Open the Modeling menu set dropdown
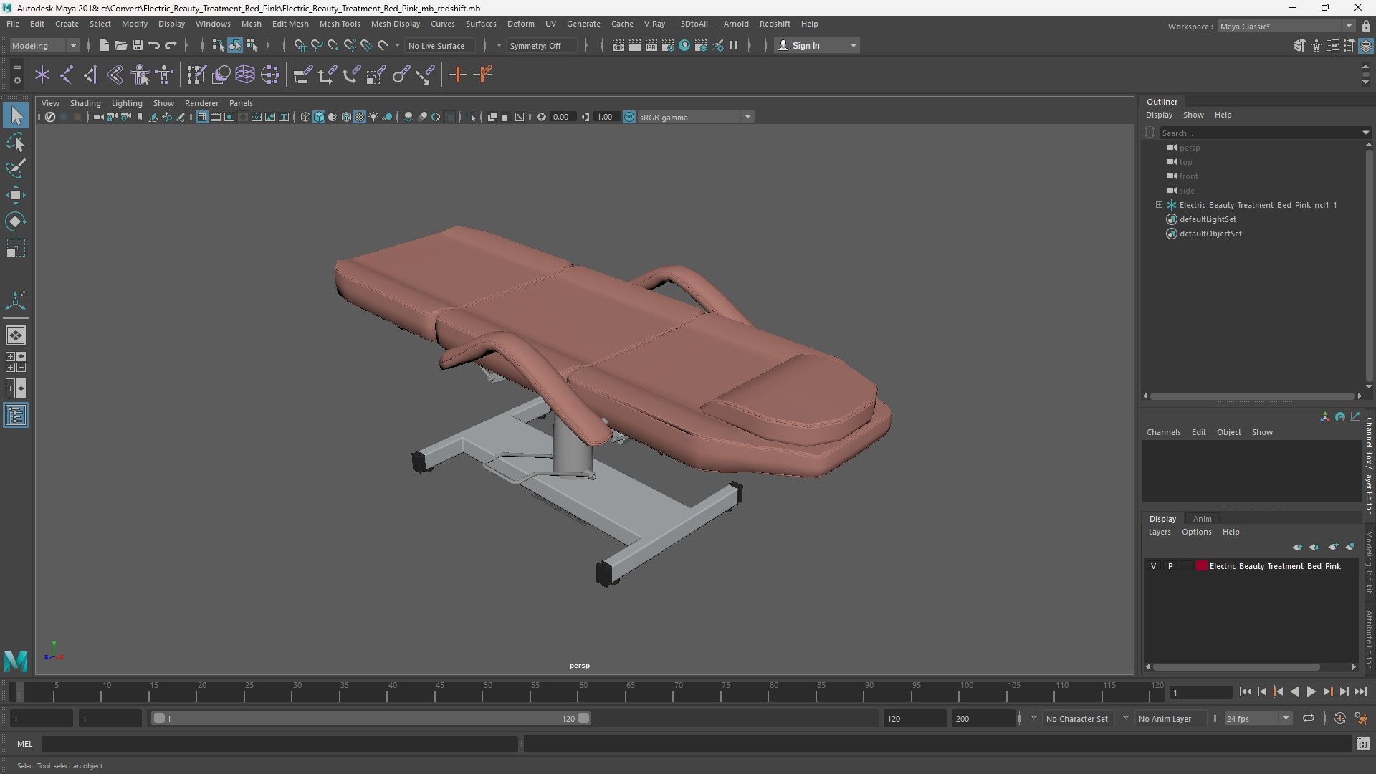Screen dimensions: 1376x774 [x=45, y=46]
